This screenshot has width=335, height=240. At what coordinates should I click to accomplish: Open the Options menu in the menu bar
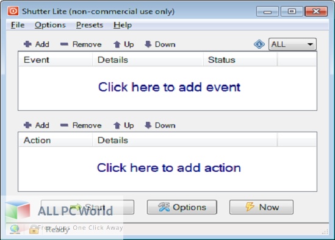[x=50, y=25]
